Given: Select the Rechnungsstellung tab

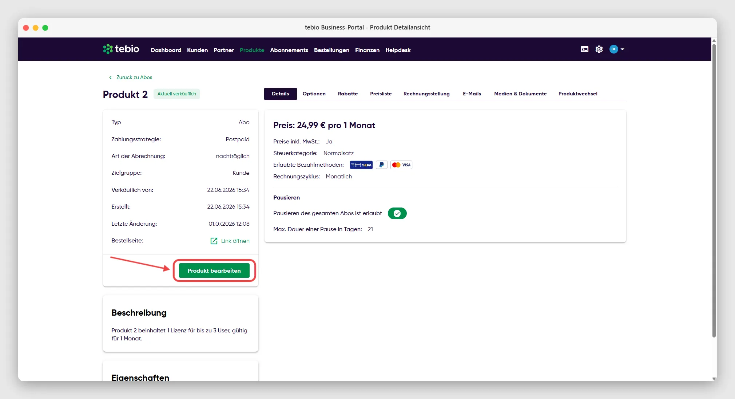Looking at the screenshot, I should [426, 94].
